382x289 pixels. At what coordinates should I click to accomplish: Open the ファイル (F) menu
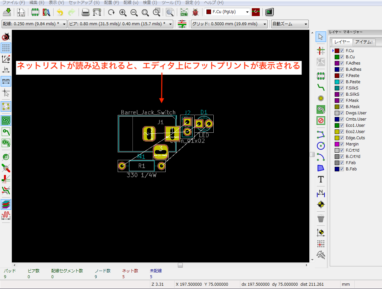(x=14, y=3)
